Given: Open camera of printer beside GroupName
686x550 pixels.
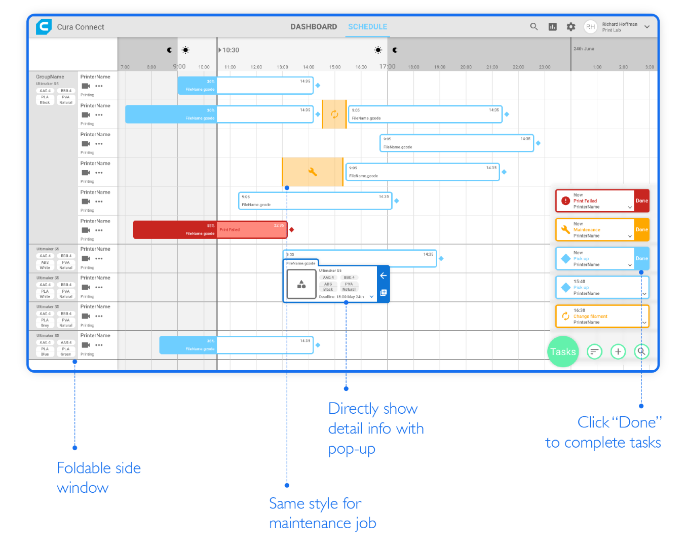Looking at the screenshot, I should click(x=86, y=86).
